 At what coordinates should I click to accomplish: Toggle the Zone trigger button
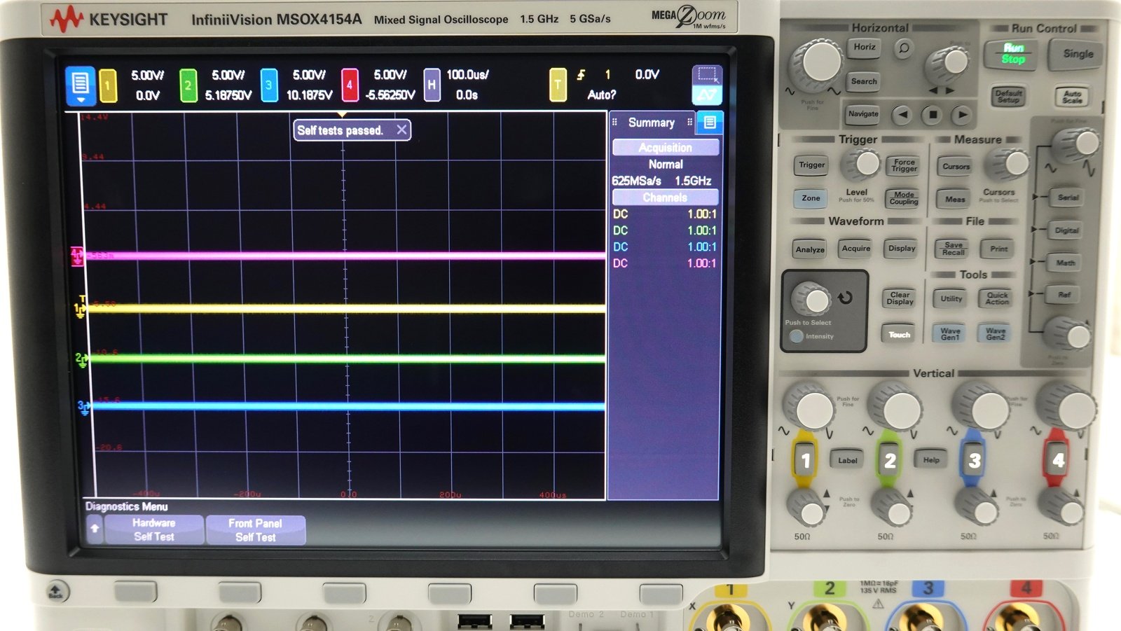811,198
